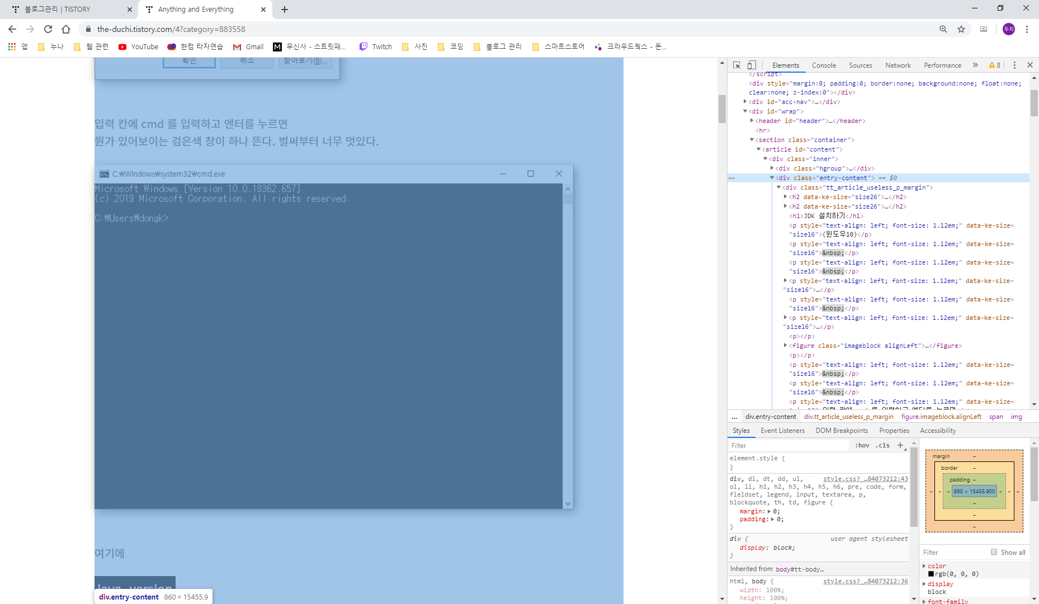Open the Properties tab
This screenshot has width=1039, height=604.
click(x=894, y=431)
